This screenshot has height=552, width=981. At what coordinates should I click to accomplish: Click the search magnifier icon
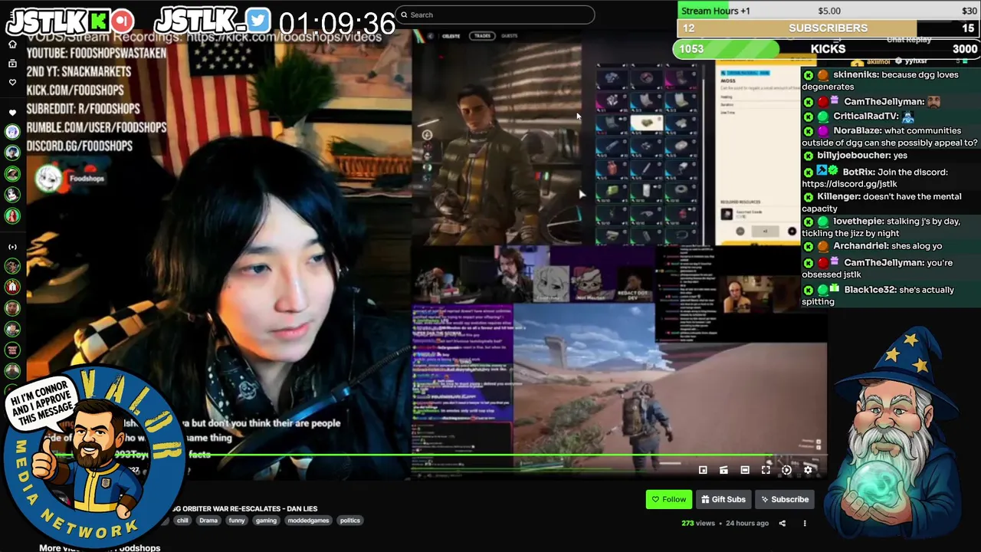coord(404,15)
